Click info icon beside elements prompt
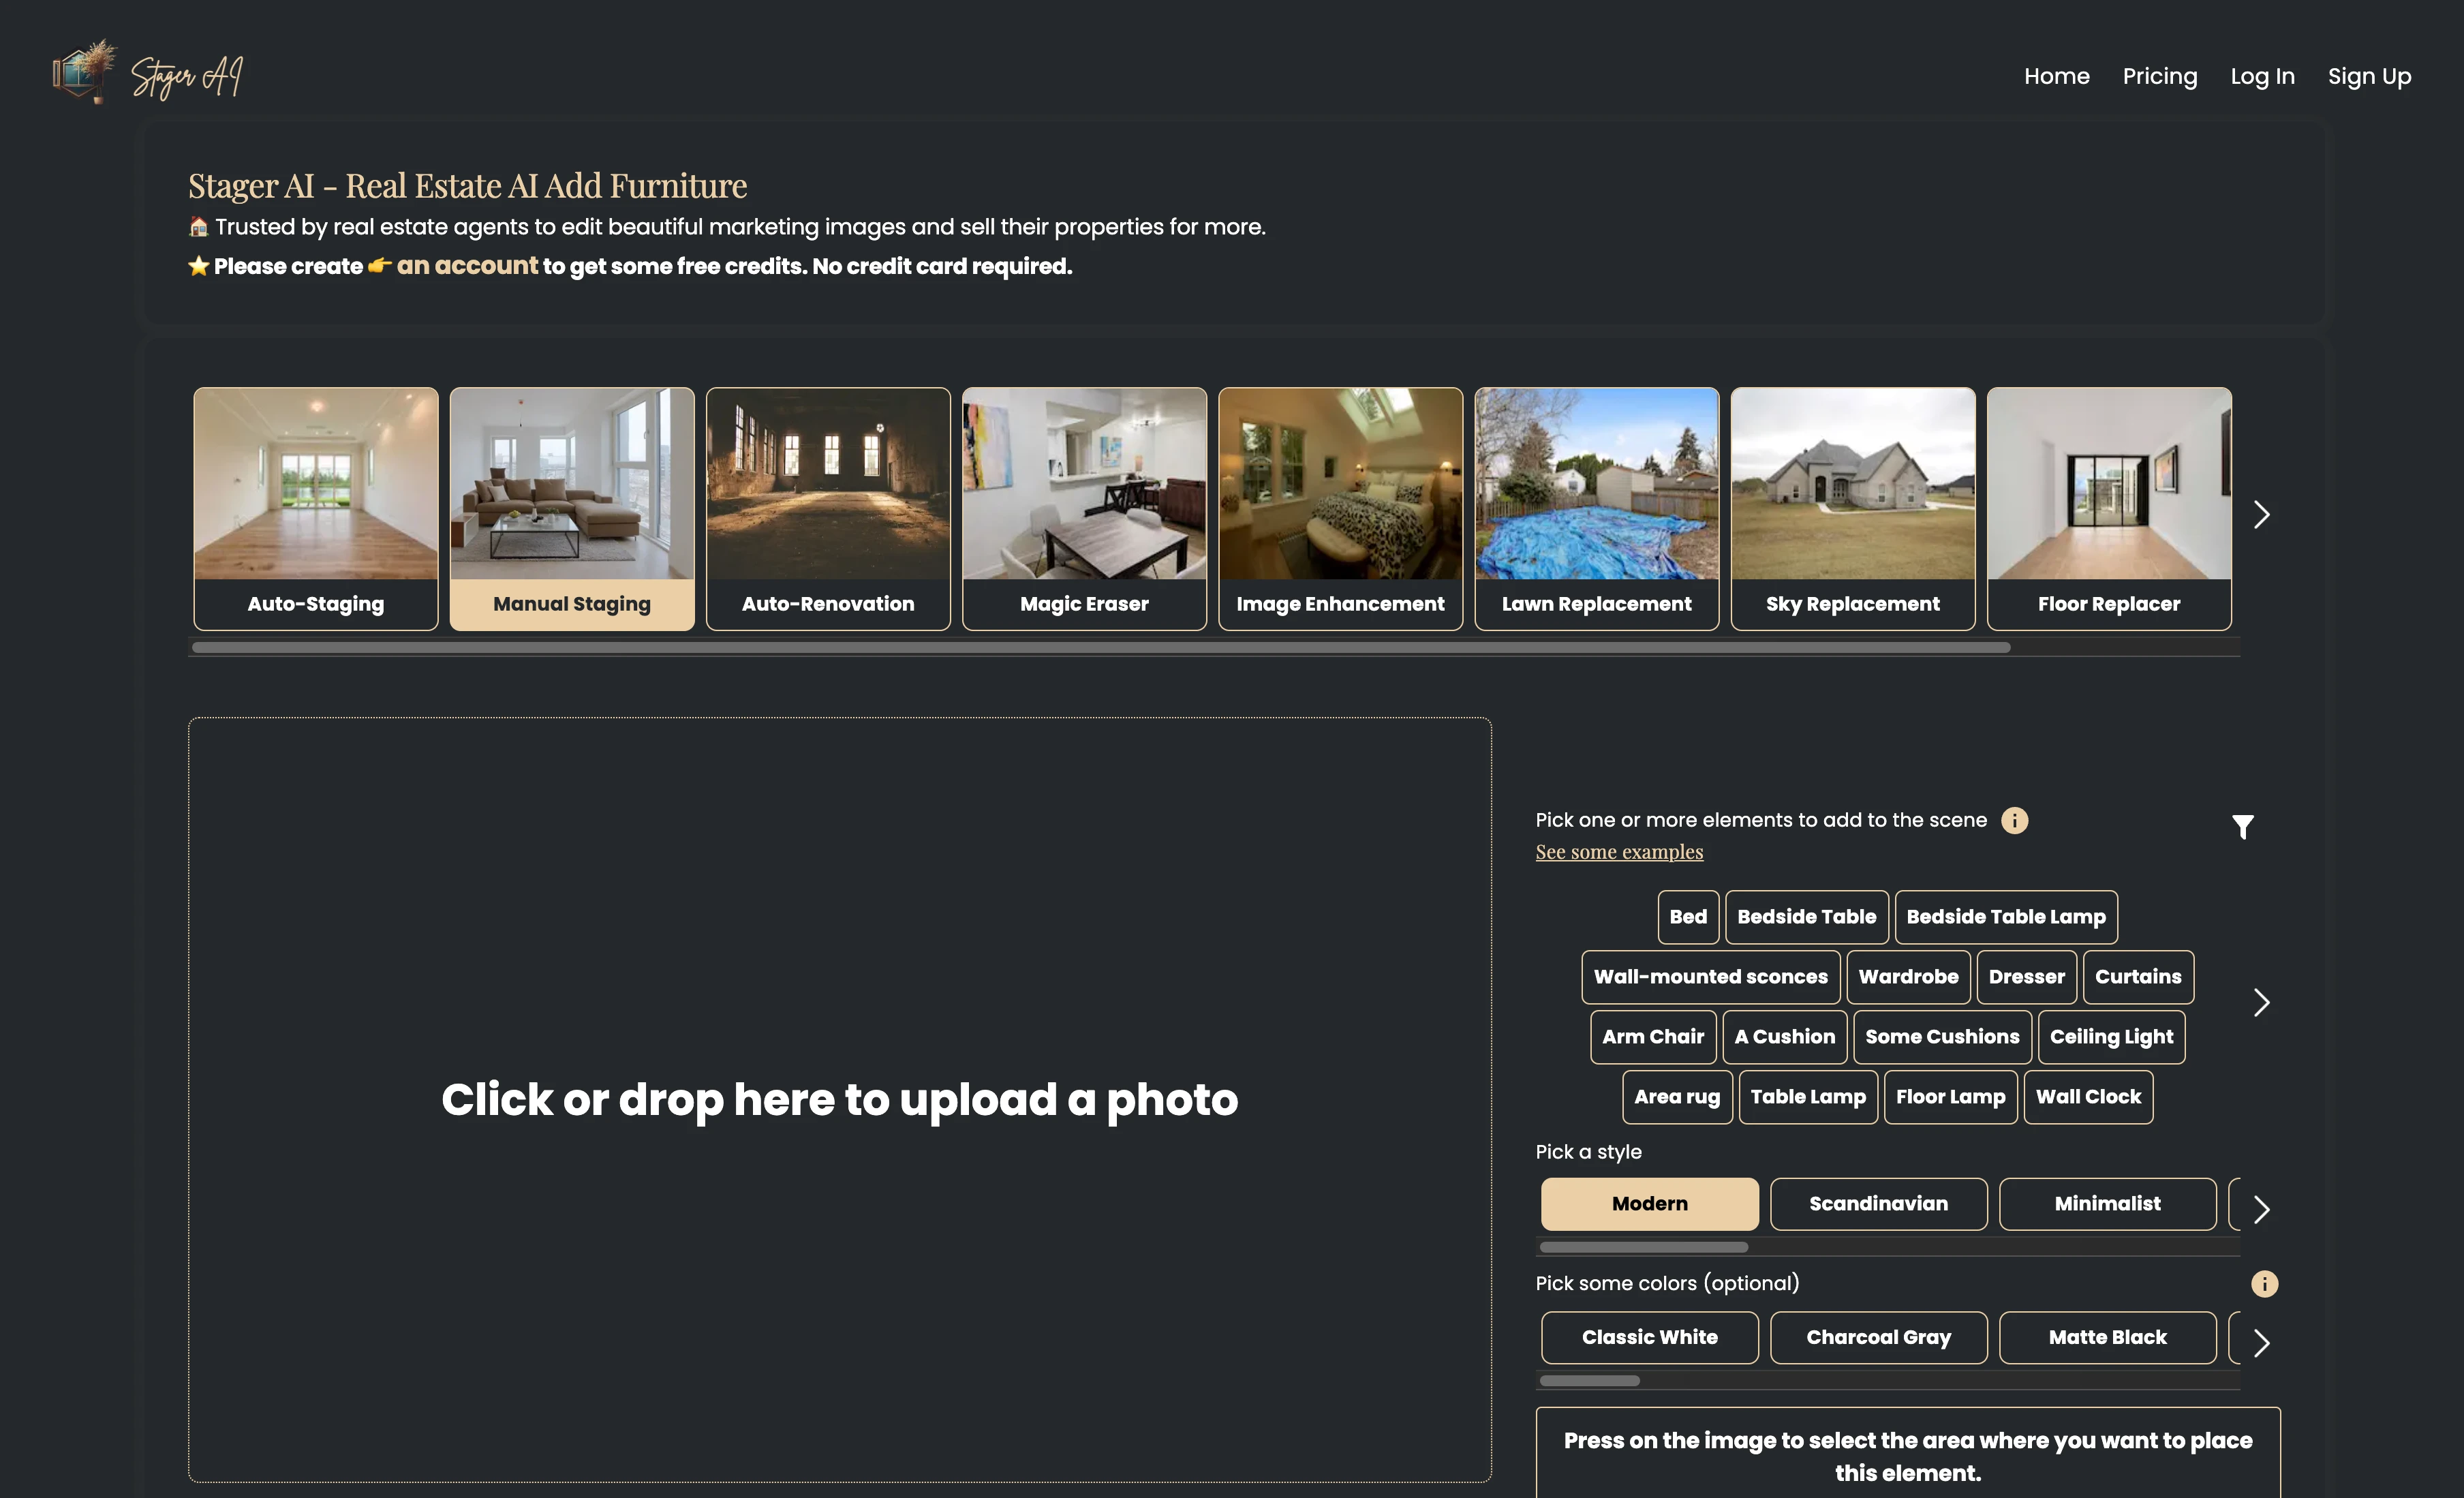The width and height of the screenshot is (2464, 1498). 2014,820
